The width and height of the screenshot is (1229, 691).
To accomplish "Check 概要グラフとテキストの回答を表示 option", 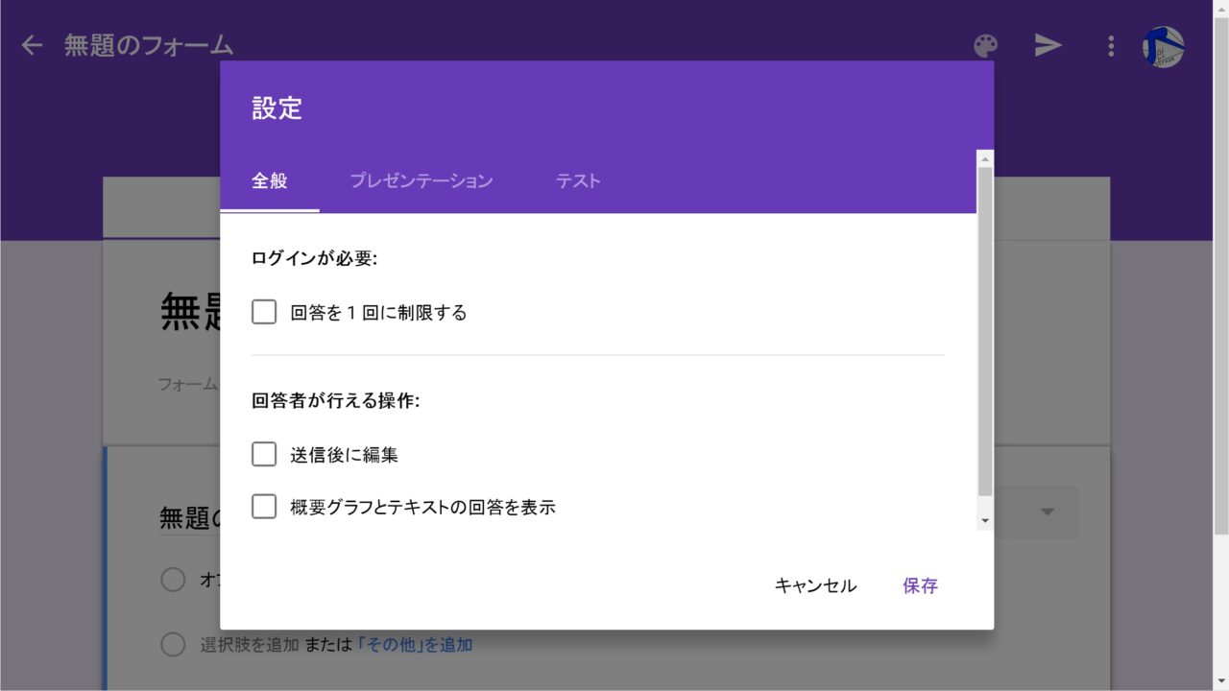I will [x=264, y=507].
